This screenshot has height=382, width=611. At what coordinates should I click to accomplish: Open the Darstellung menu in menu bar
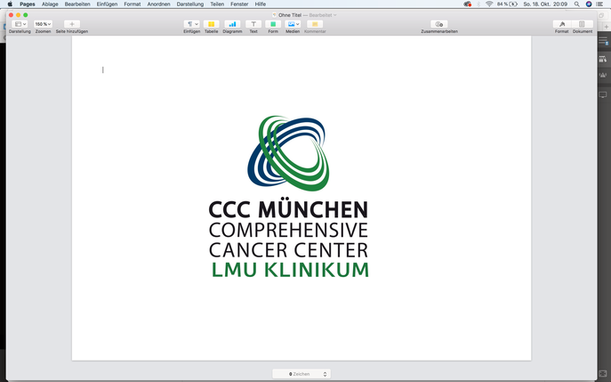(x=189, y=4)
